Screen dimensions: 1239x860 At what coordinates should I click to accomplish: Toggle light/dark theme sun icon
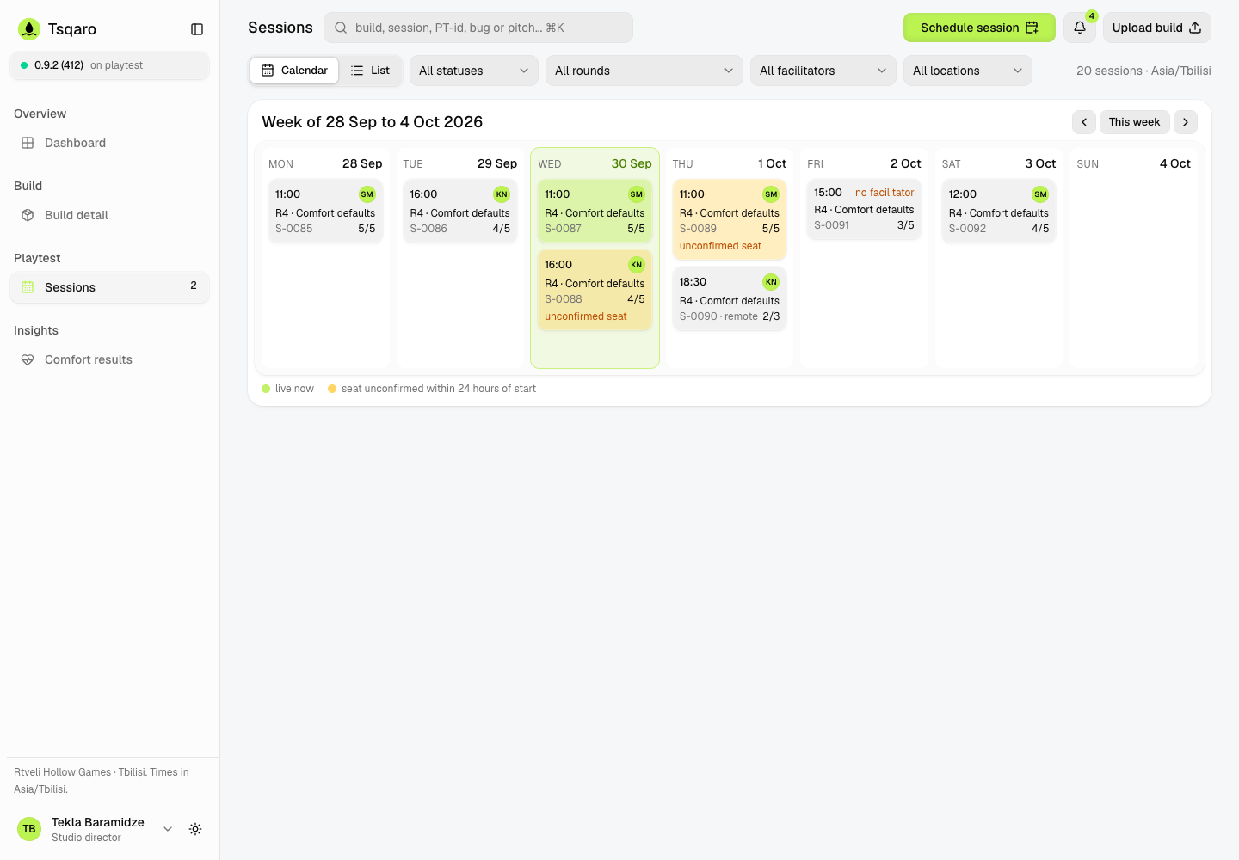tap(195, 829)
